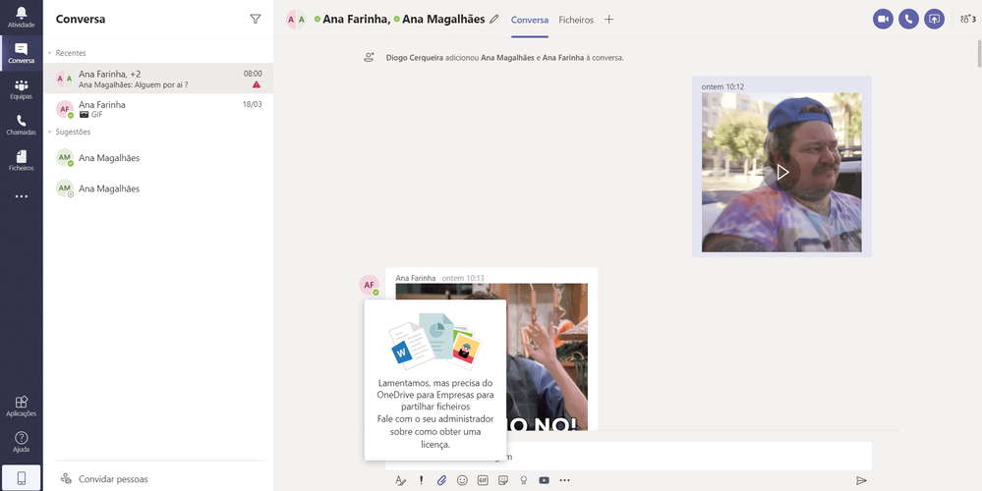Open the Ana Farinha GIF chat
Screen dimensions: 982x491
point(158,109)
